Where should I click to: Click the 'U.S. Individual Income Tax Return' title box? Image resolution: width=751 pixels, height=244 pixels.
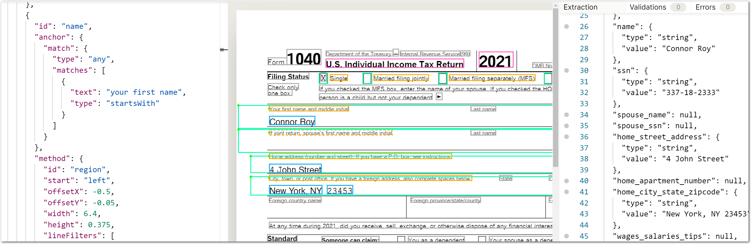click(395, 64)
